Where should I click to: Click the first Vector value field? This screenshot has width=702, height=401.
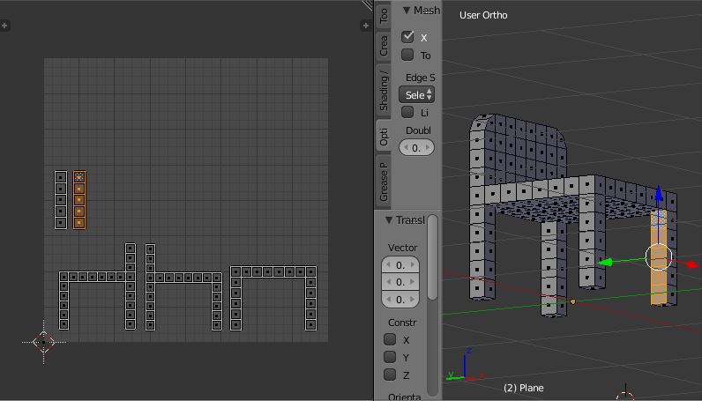tap(400, 265)
